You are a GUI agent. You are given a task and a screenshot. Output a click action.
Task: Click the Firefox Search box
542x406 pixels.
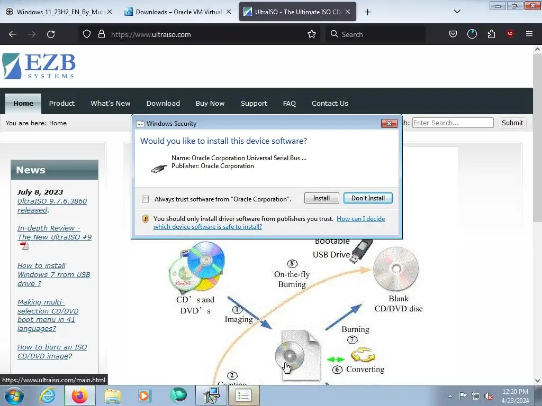pyautogui.click(x=375, y=34)
